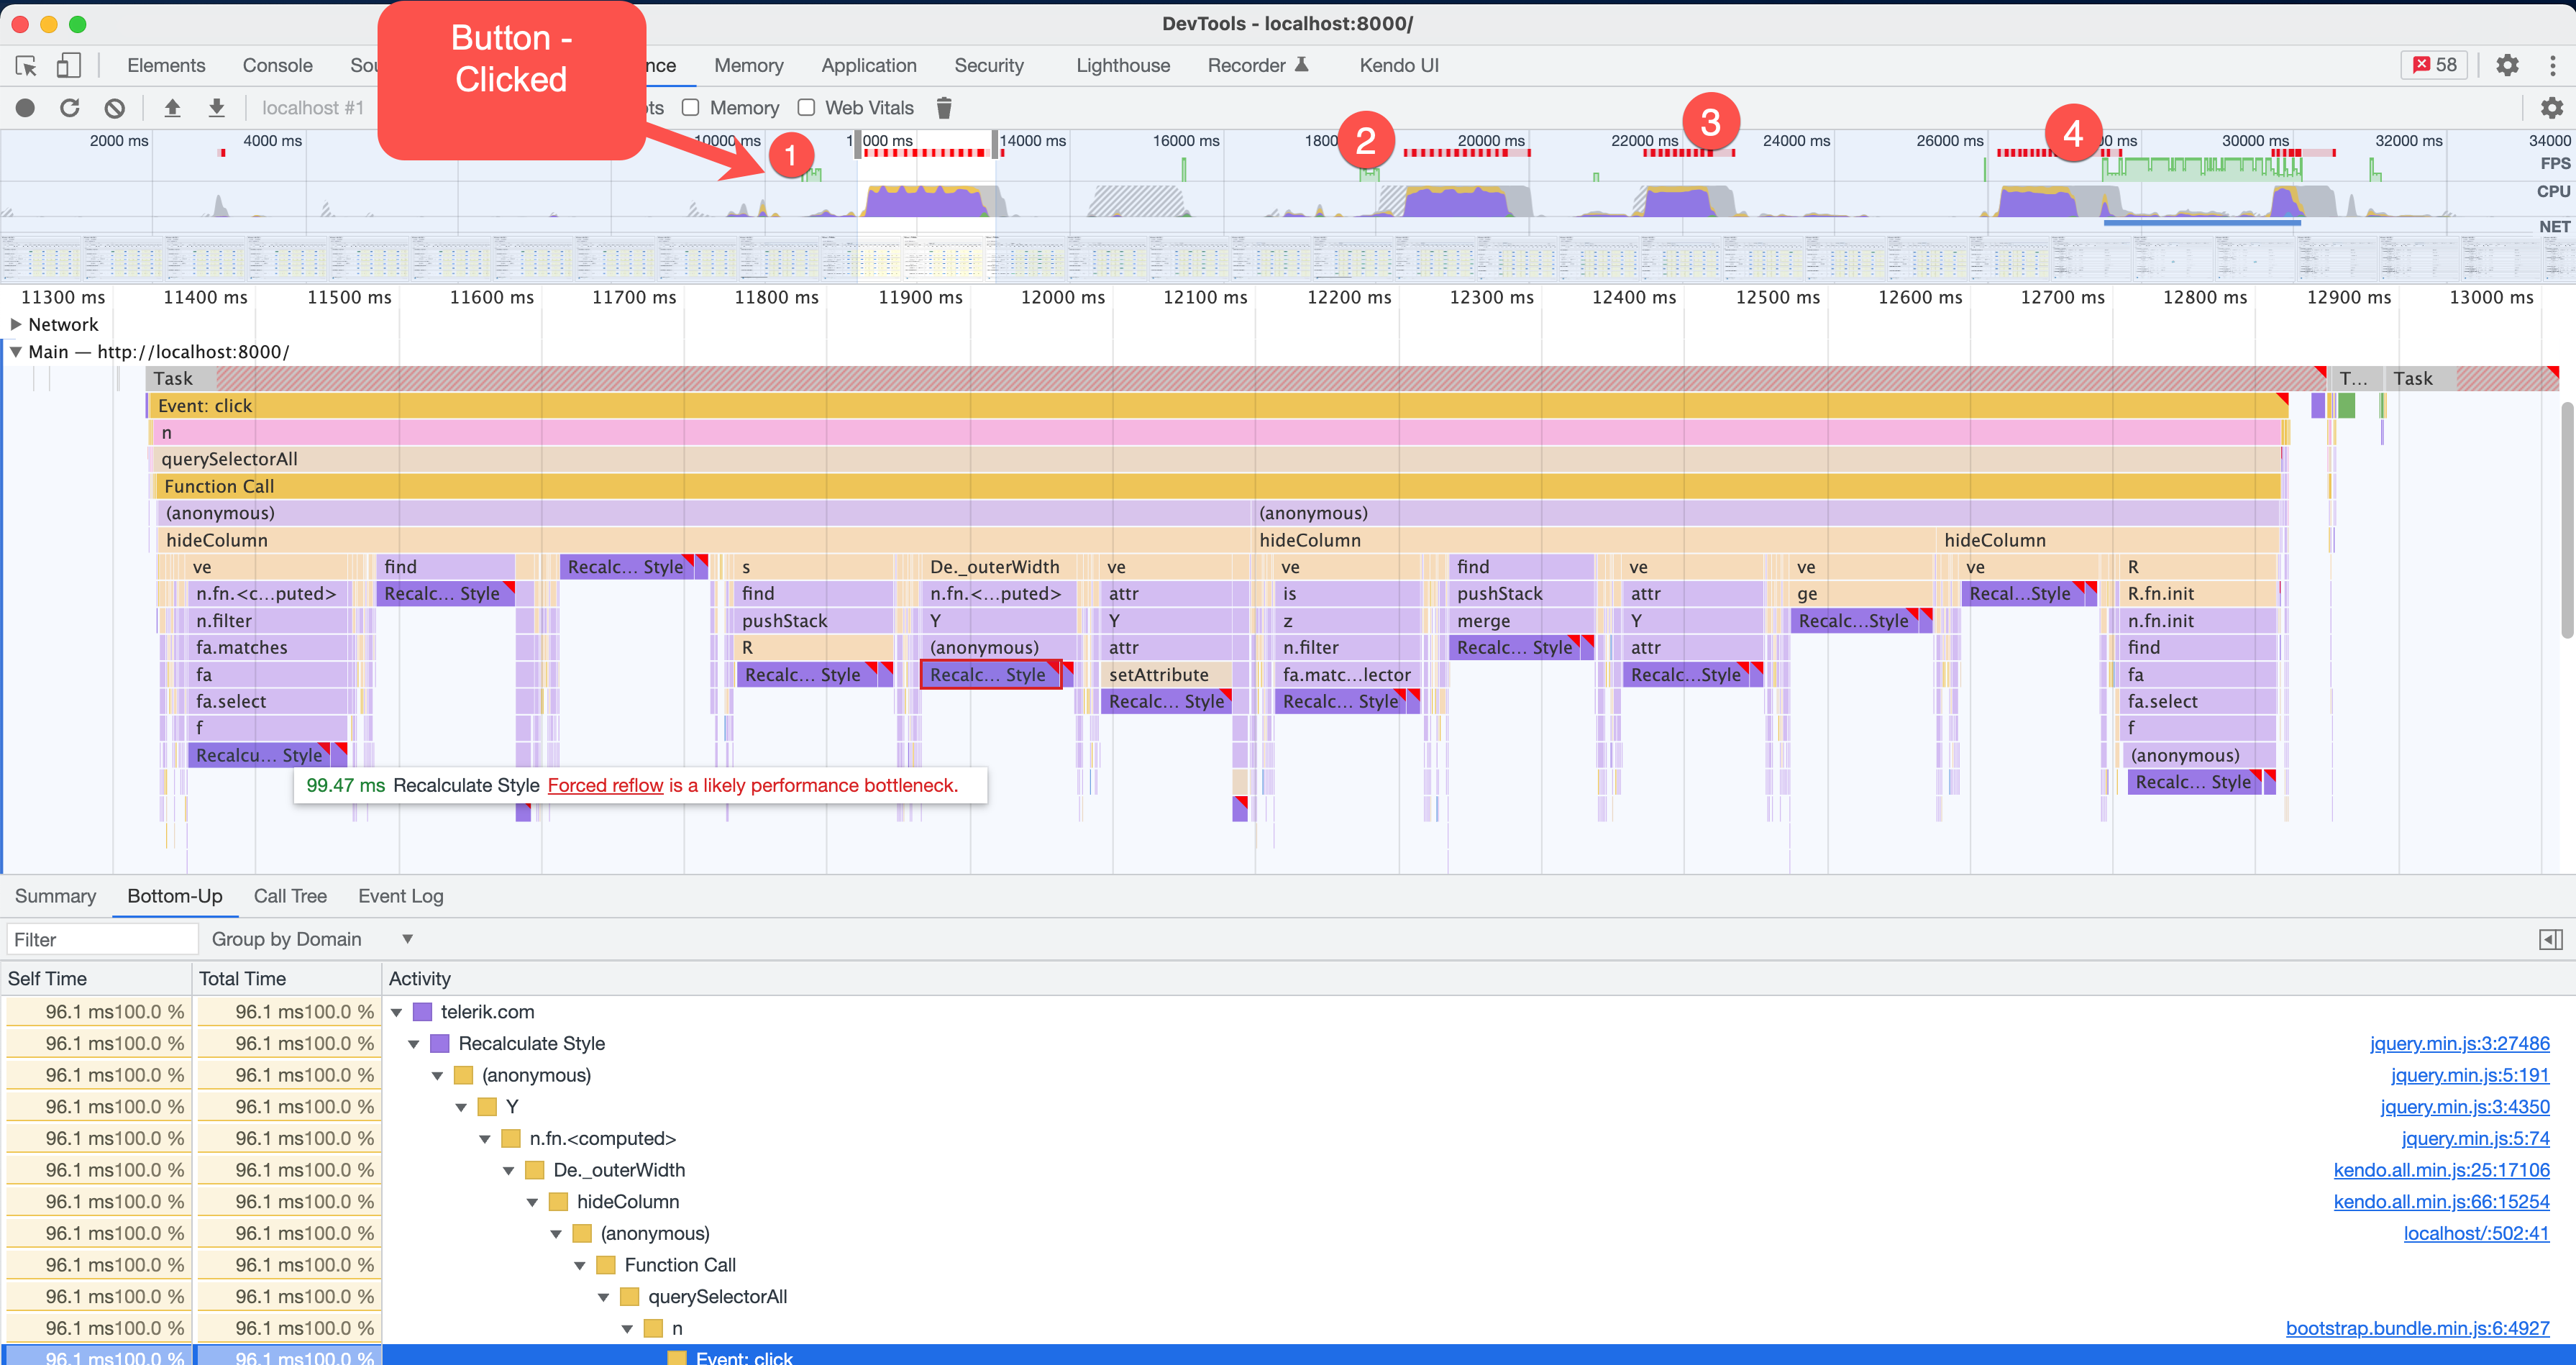Click the collect garbage trash icon
Viewport: 2576px width, 1365px height.
click(943, 108)
